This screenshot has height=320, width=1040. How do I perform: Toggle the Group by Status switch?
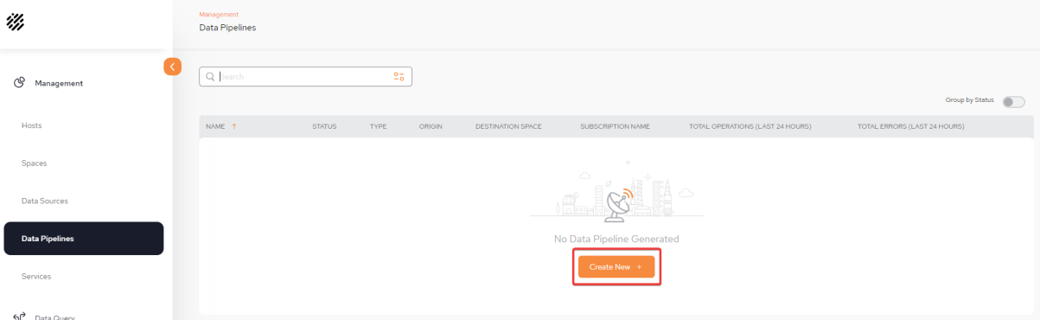(1013, 101)
